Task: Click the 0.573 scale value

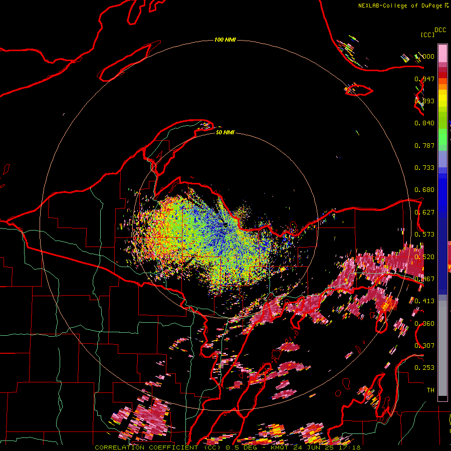Action: pyautogui.click(x=424, y=235)
